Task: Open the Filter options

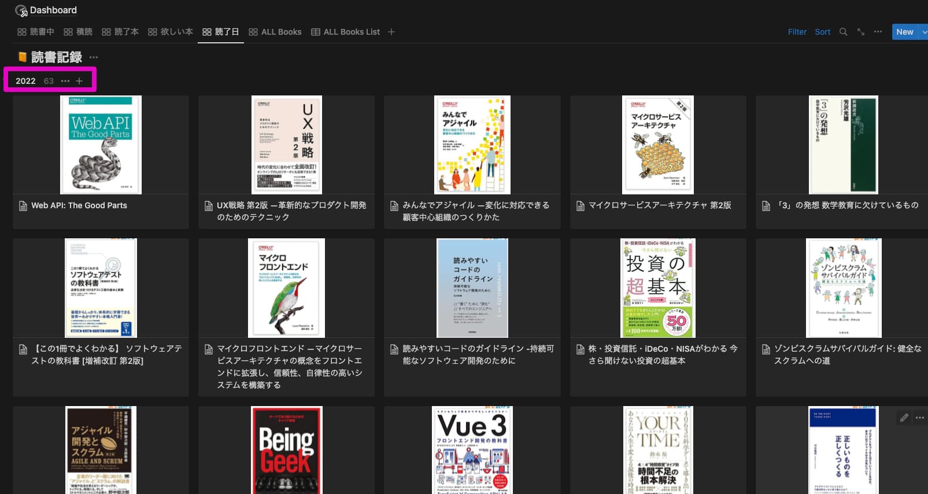Action: [x=797, y=32]
